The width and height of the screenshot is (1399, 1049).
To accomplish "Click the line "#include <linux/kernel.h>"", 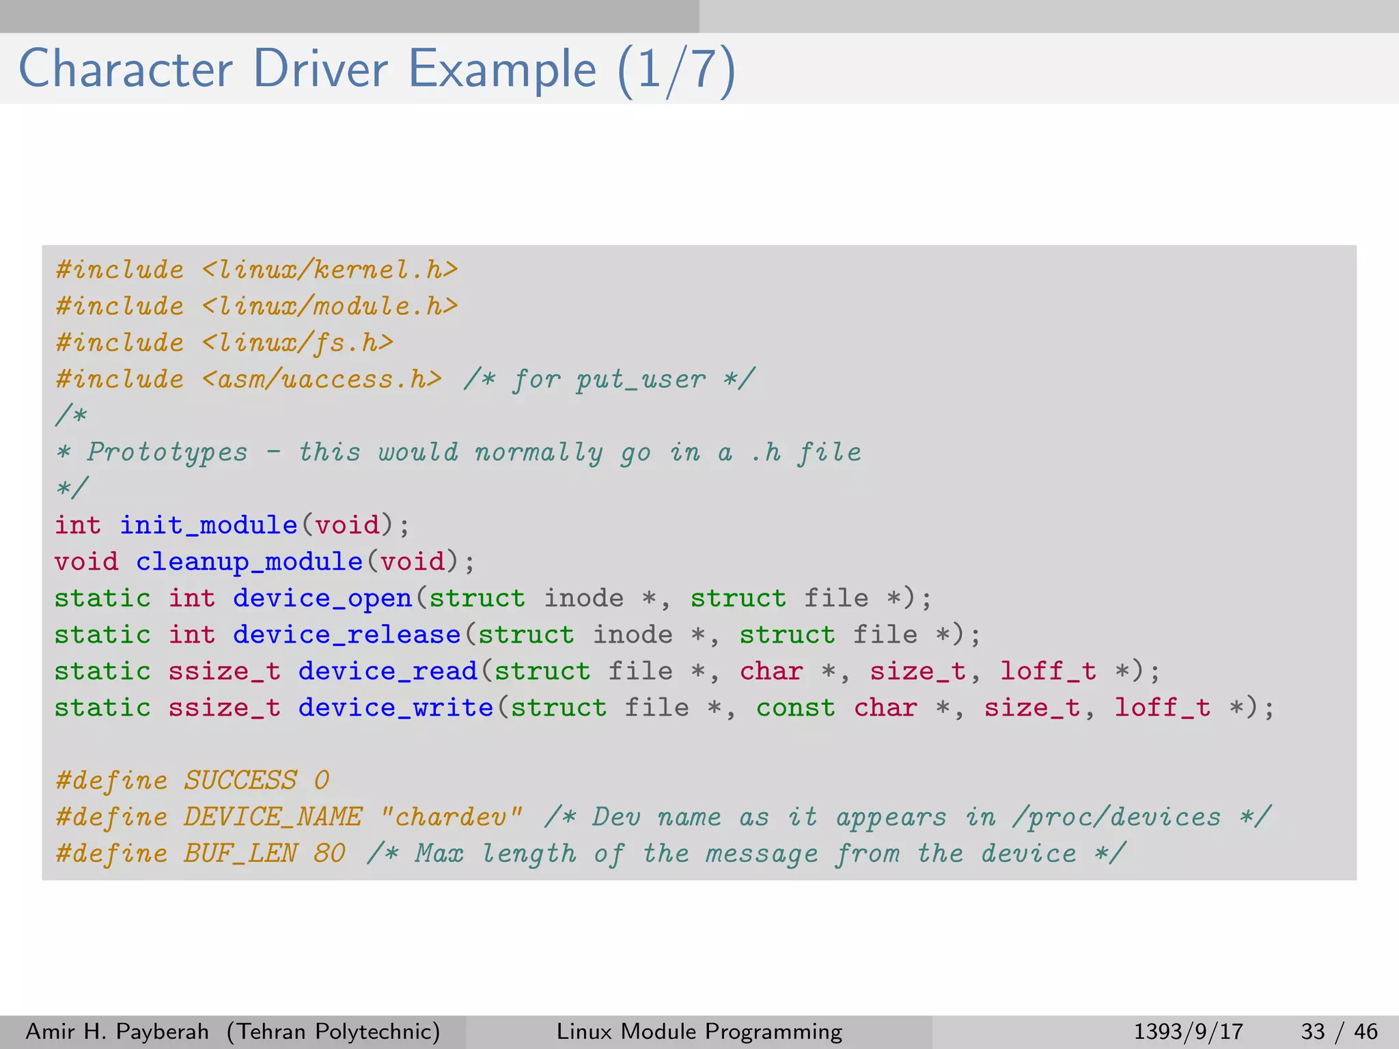I will pyautogui.click(x=257, y=270).
